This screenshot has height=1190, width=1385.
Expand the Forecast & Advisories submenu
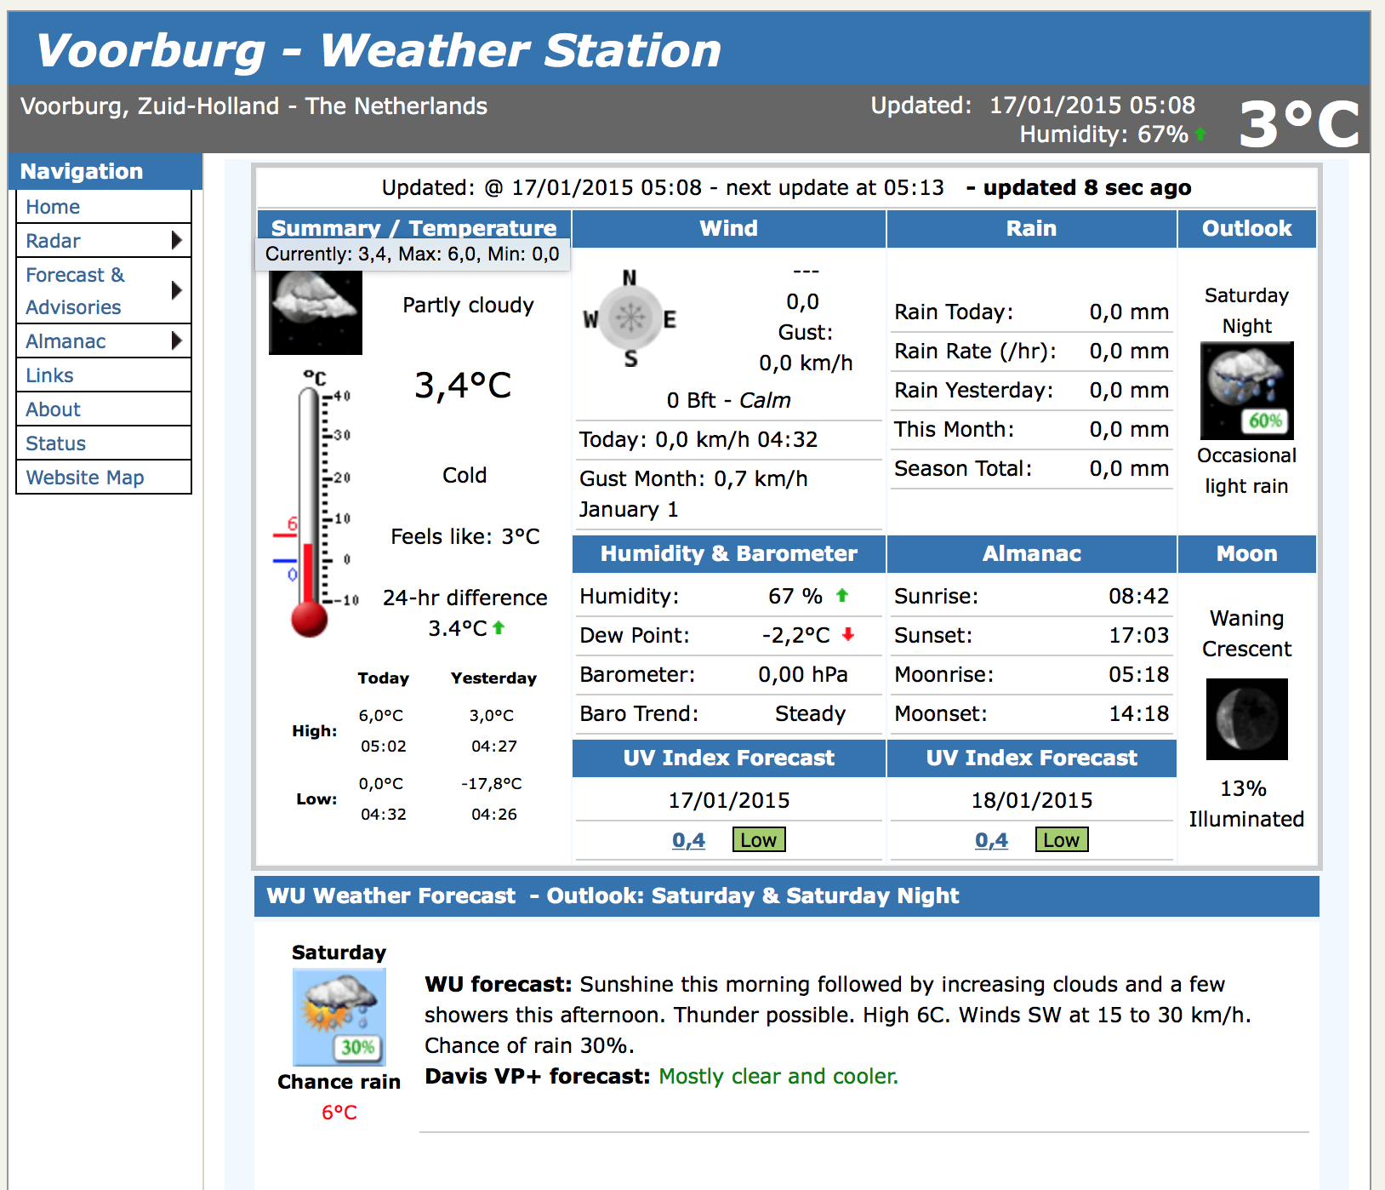[176, 290]
